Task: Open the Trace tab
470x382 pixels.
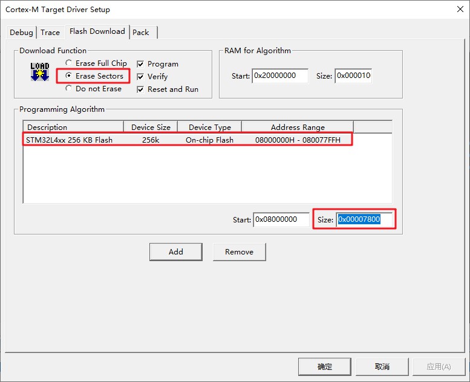Action: pos(50,33)
